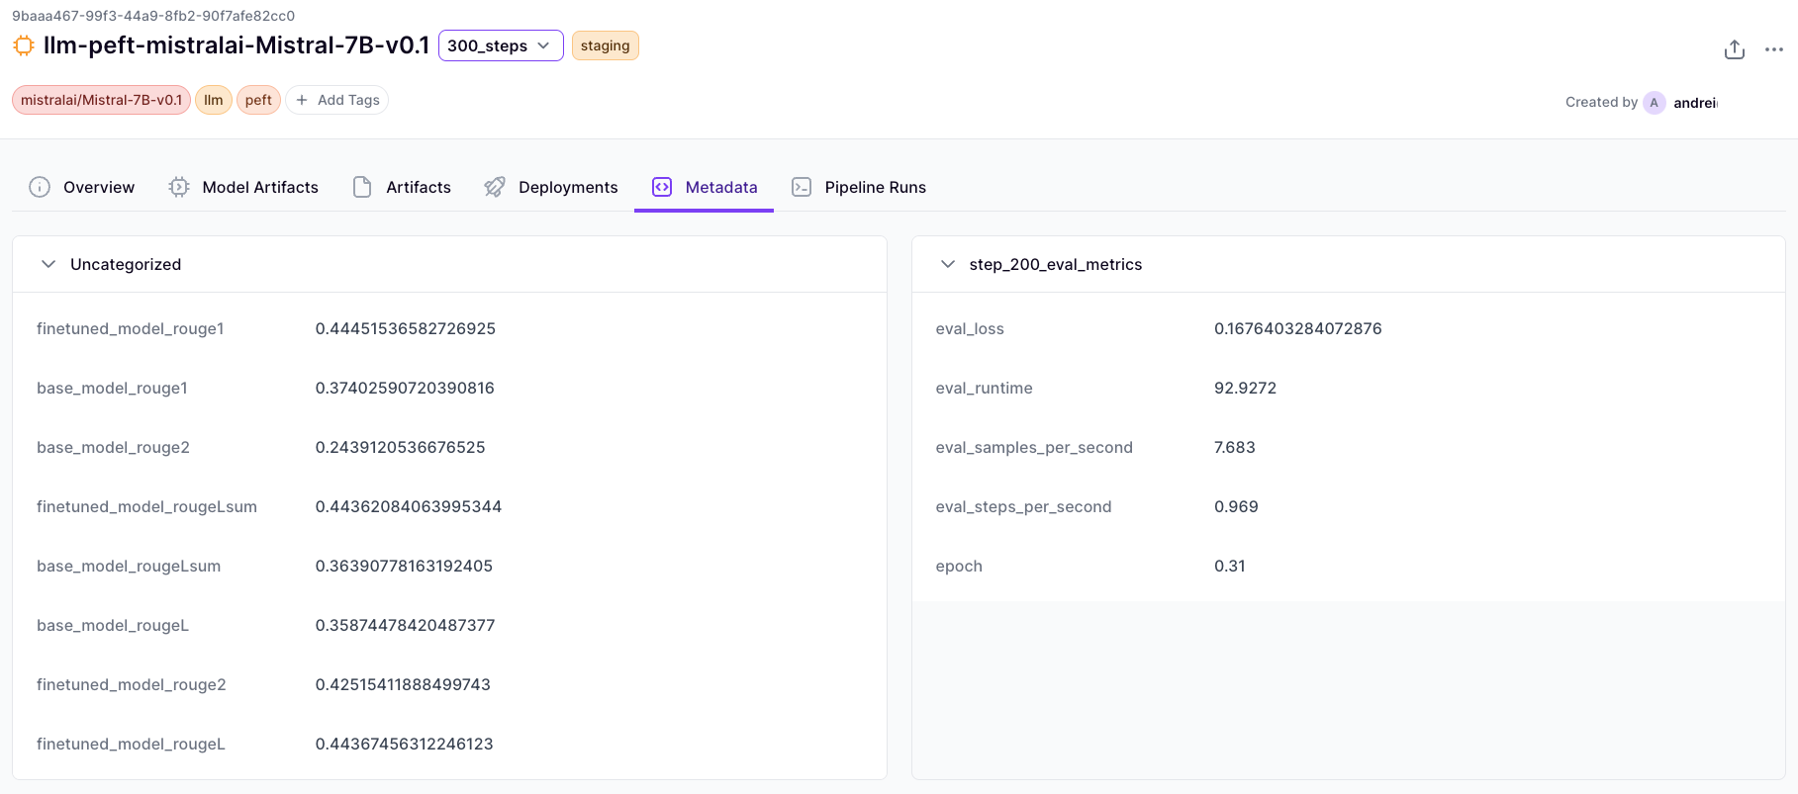Collapse the step_200_eval_metrics section
The height and width of the screenshot is (794, 1798).
948,264
